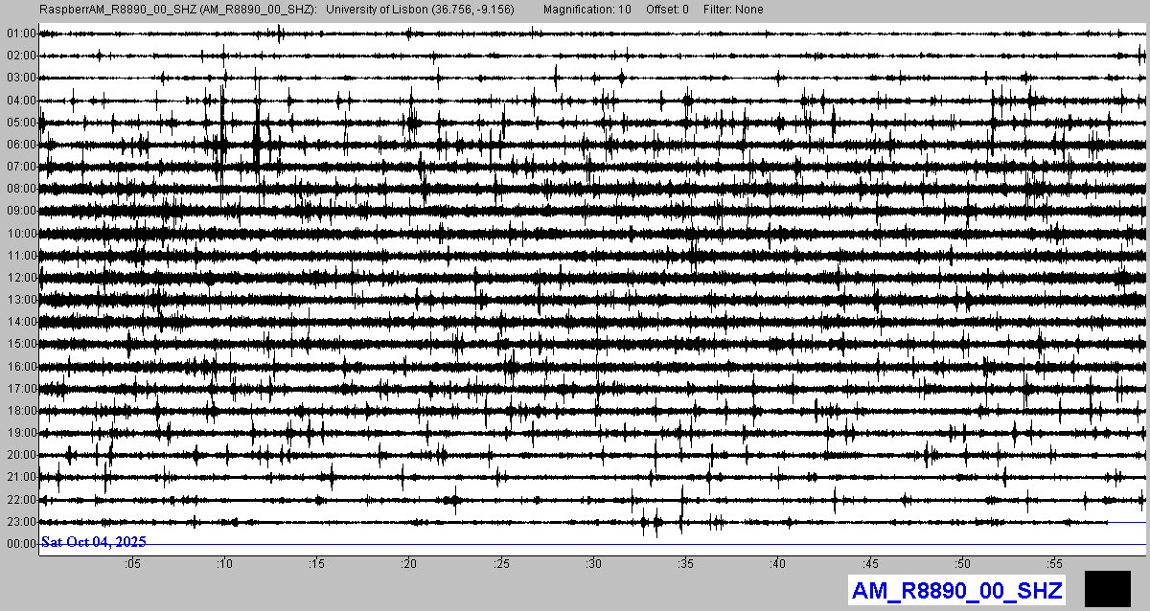Click the 00:00 hour row label
Image resolution: width=1150 pixels, height=611 pixels.
pyautogui.click(x=20, y=544)
